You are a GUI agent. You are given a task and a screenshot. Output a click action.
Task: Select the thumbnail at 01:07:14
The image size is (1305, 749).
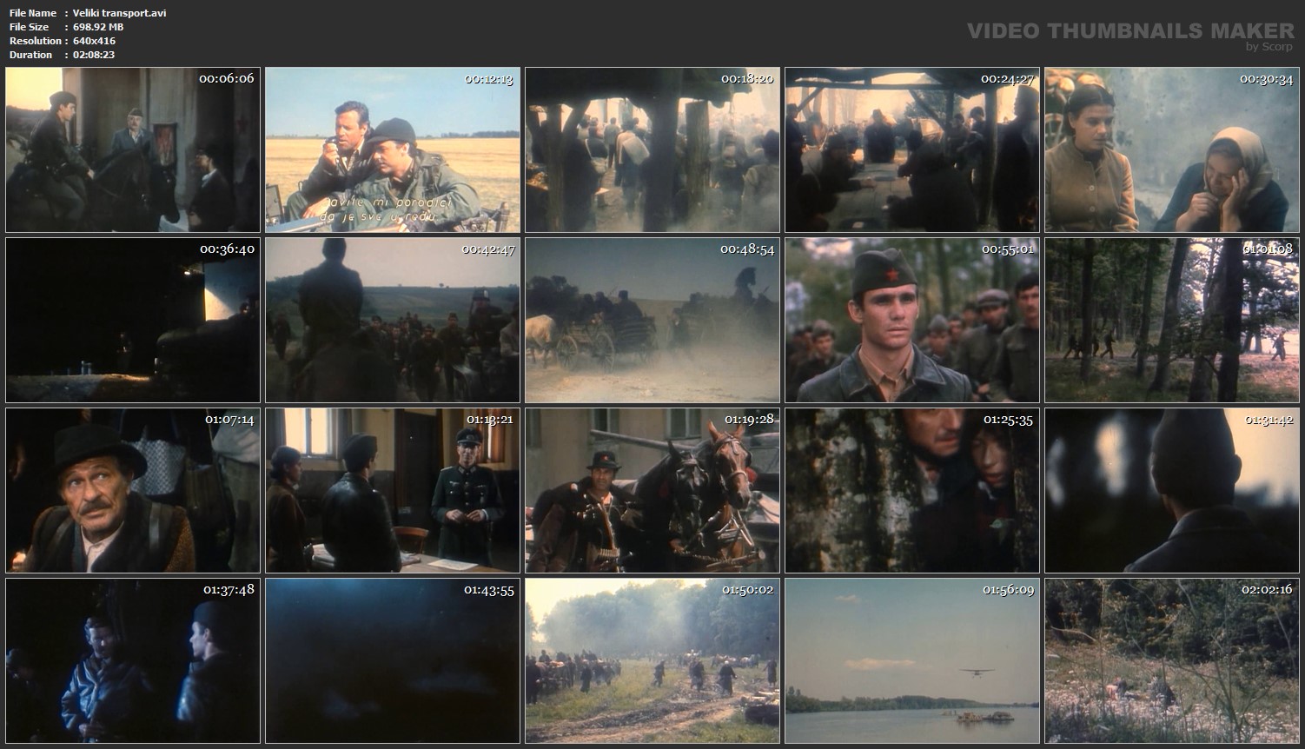coord(133,490)
